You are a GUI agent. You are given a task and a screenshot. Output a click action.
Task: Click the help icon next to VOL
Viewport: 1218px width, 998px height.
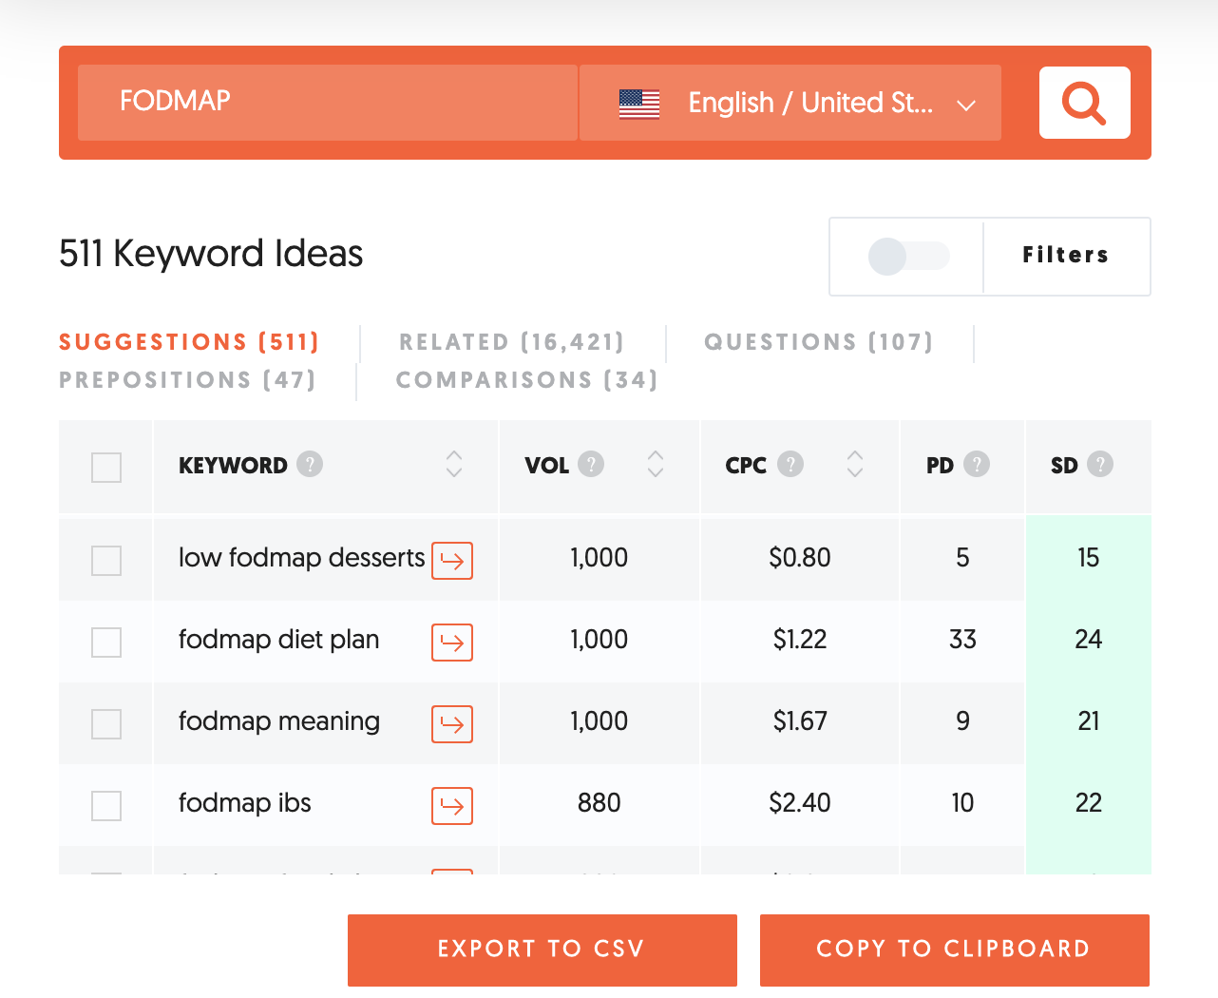click(x=591, y=464)
